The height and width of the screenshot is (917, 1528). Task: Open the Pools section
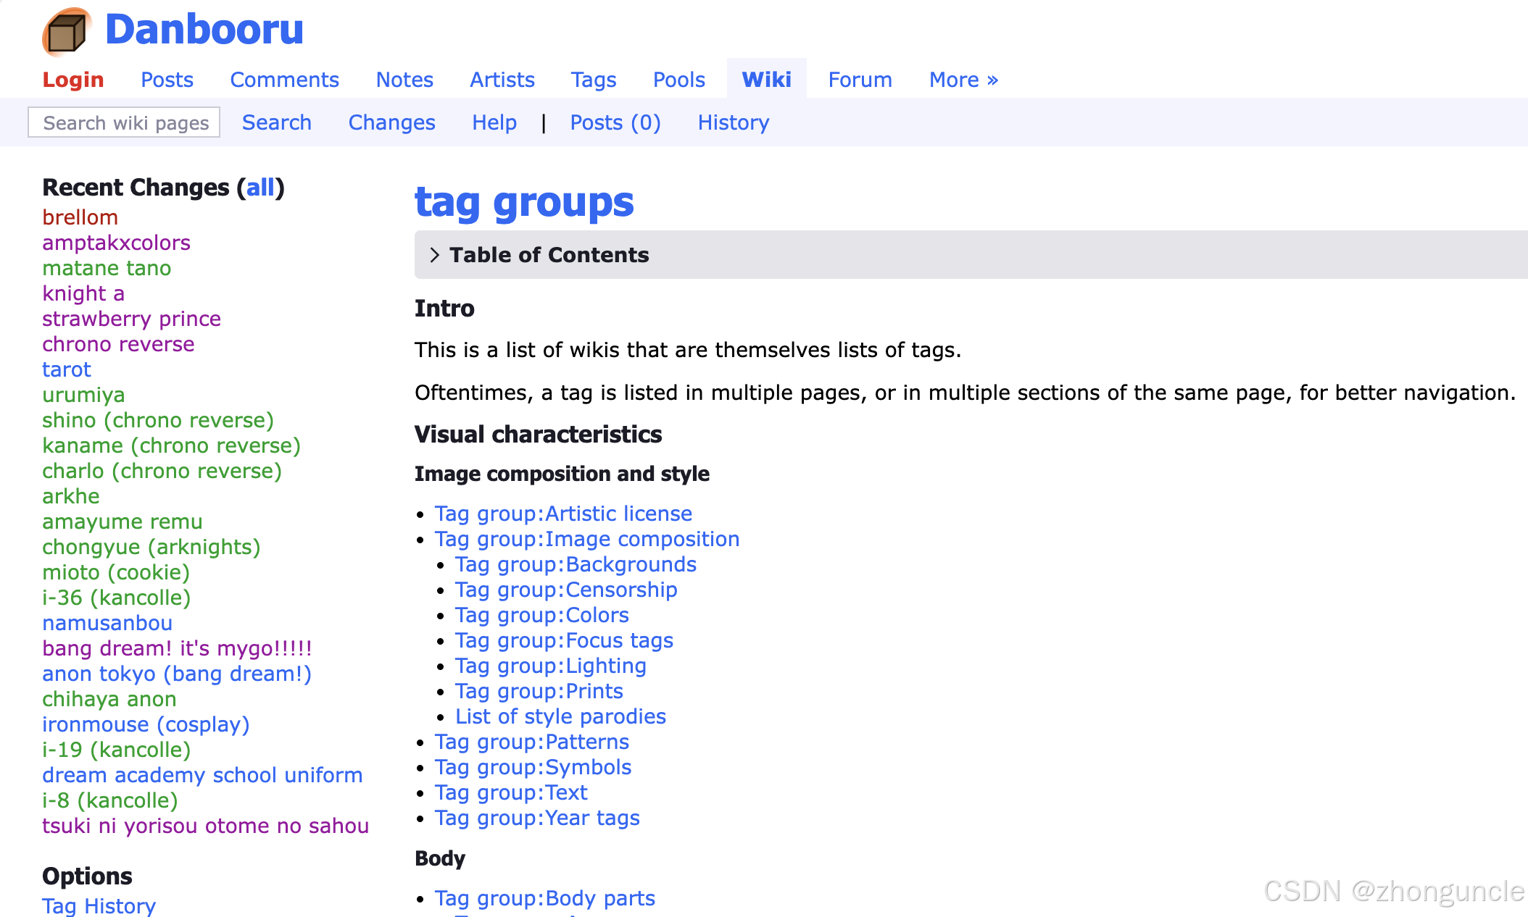[678, 80]
